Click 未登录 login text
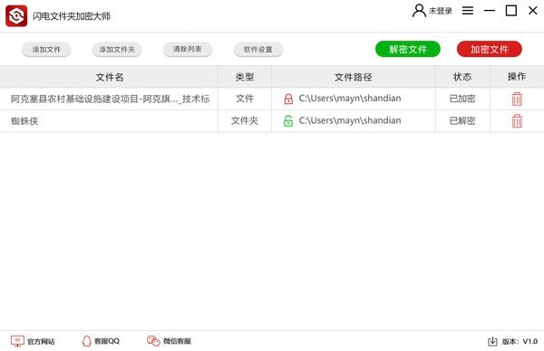The image size is (544, 351). [x=441, y=11]
